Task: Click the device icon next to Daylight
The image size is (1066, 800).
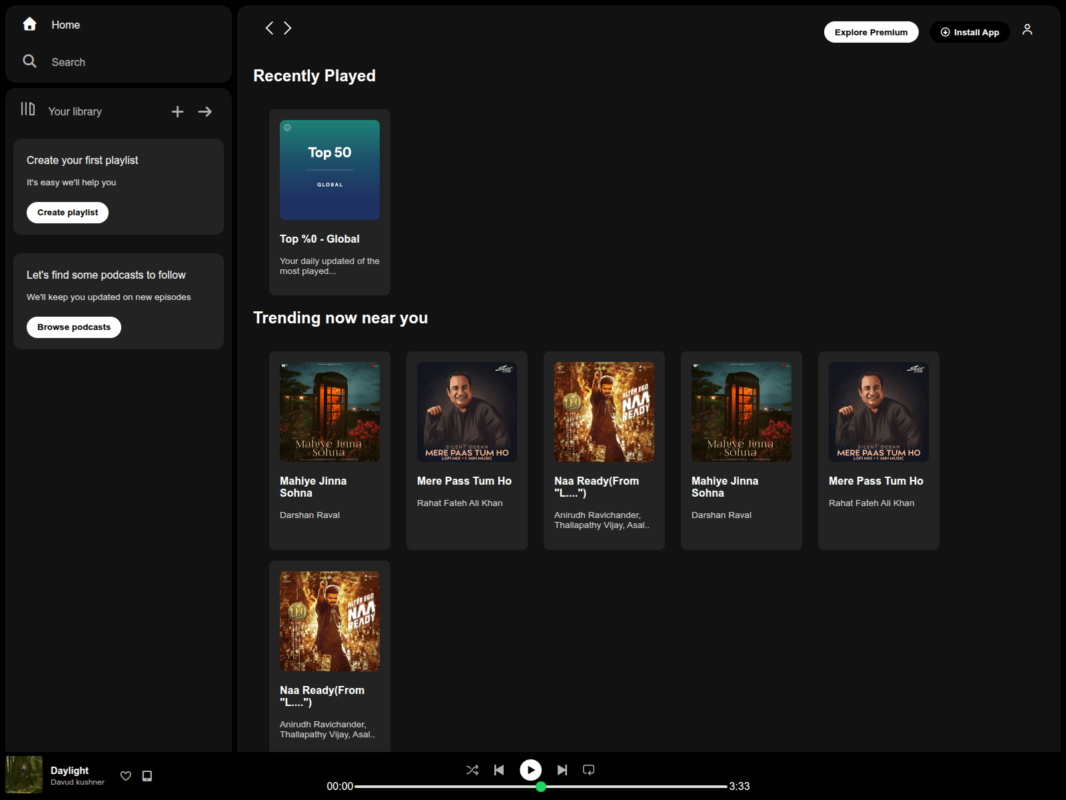Action: pos(147,776)
